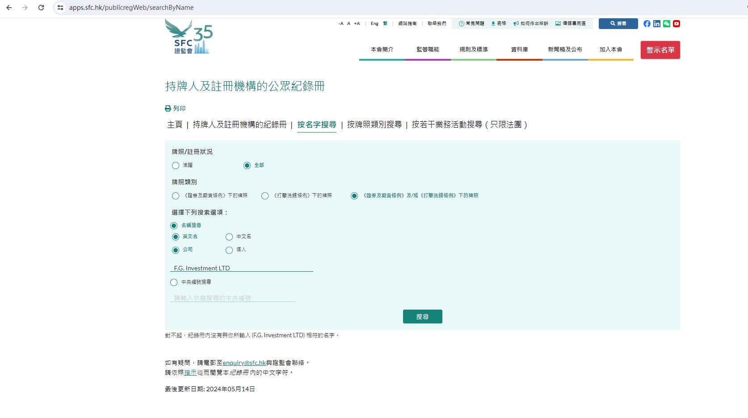Click the browser forward arrow
Viewport: 748px width, 418px height.
pos(25,8)
